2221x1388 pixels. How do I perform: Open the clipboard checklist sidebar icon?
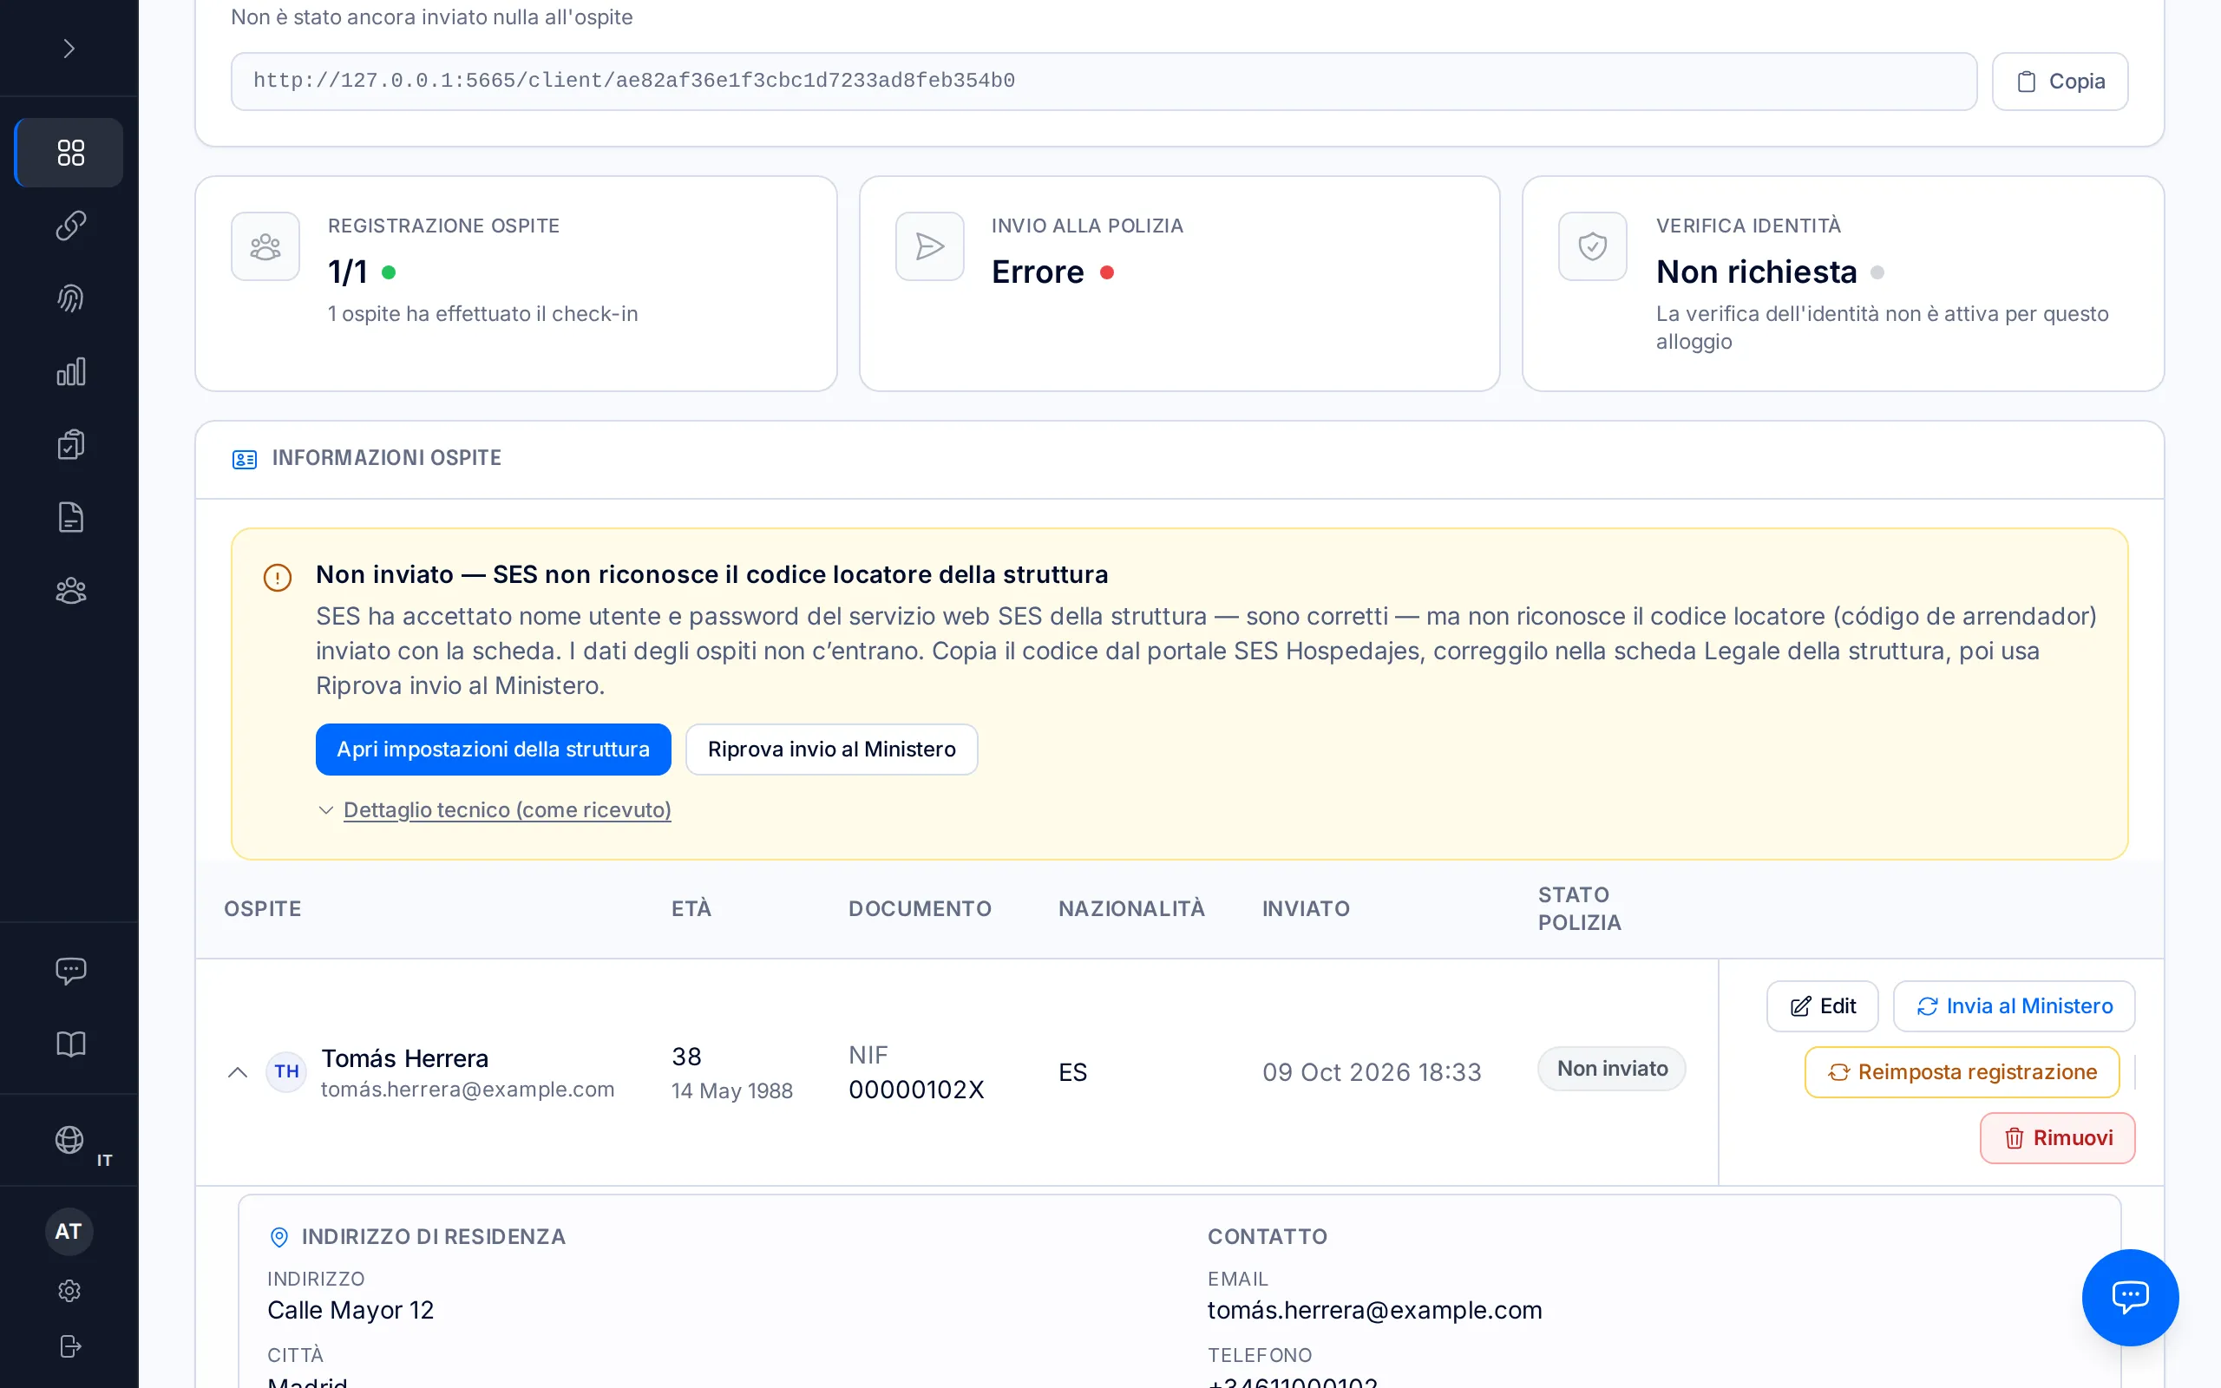click(69, 444)
